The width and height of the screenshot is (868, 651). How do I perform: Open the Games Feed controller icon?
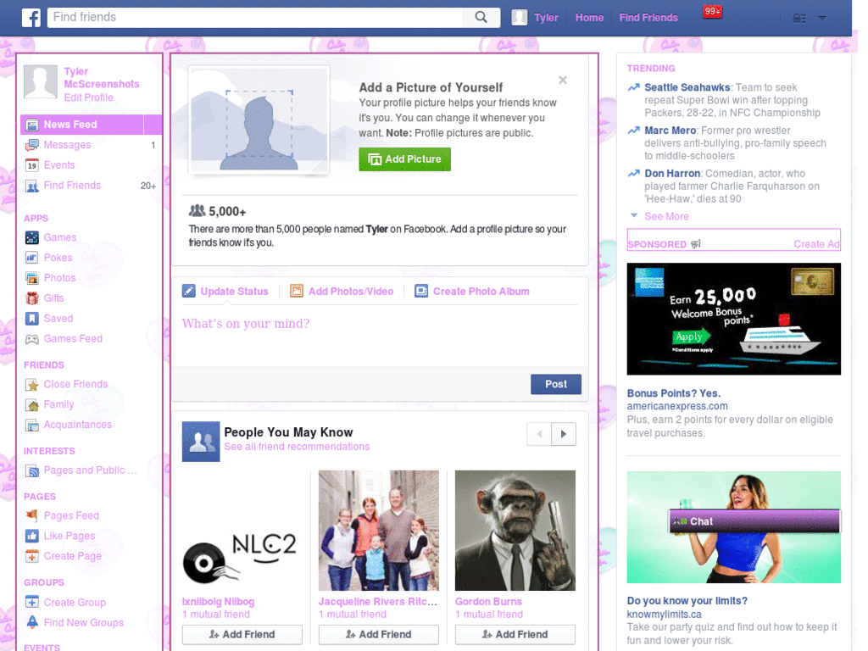tap(32, 339)
